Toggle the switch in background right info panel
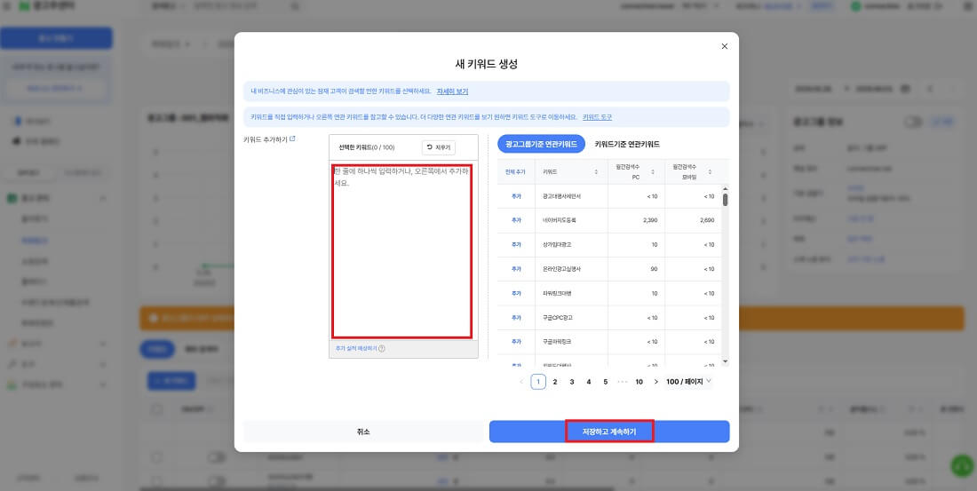The height and width of the screenshot is (491, 977). [x=913, y=123]
